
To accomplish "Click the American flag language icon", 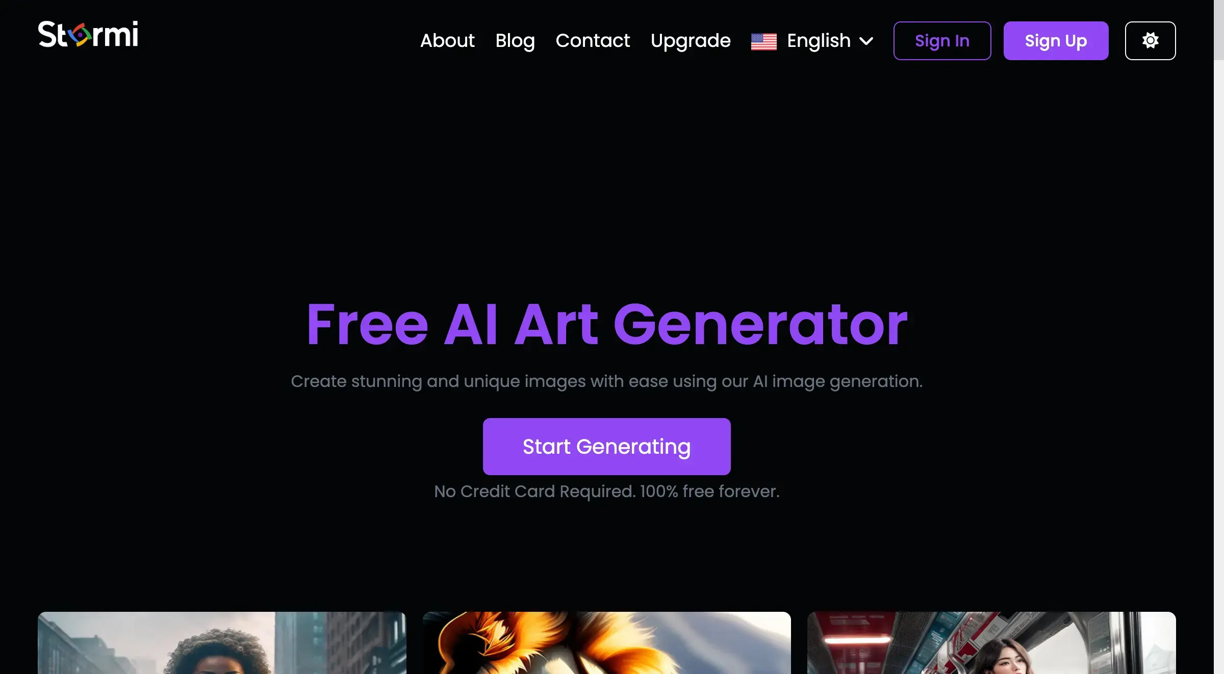I will 763,40.
